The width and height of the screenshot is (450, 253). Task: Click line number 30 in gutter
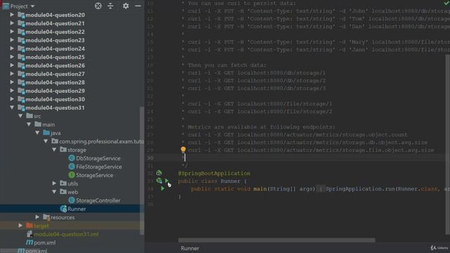(x=150, y=157)
